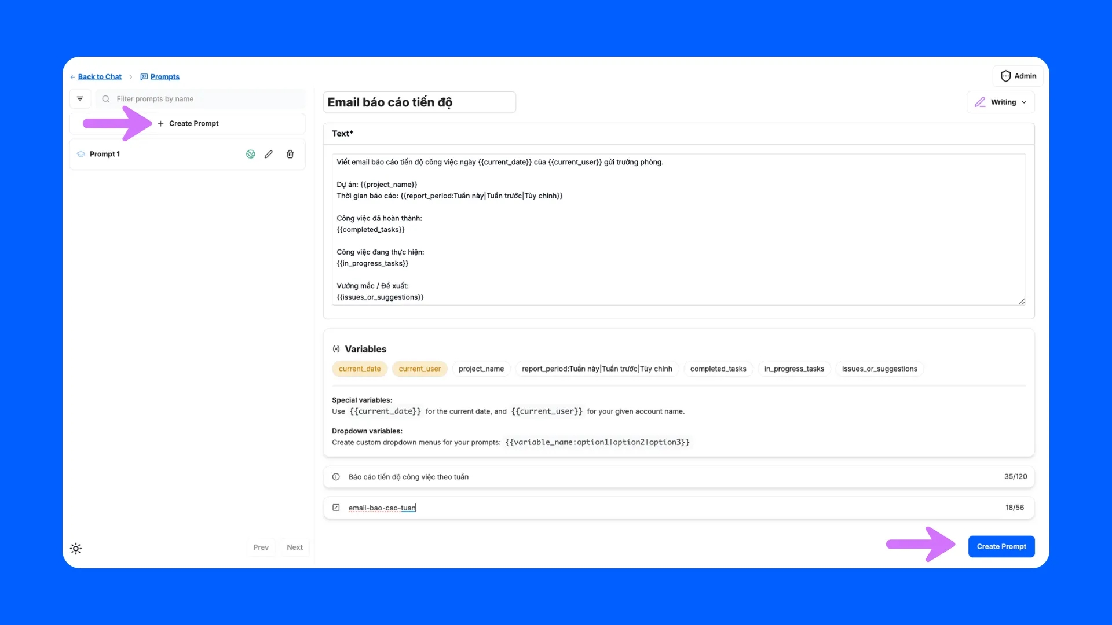Click the description info icon
The width and height of the screenshot is (1112, 625).
(336, 477)
